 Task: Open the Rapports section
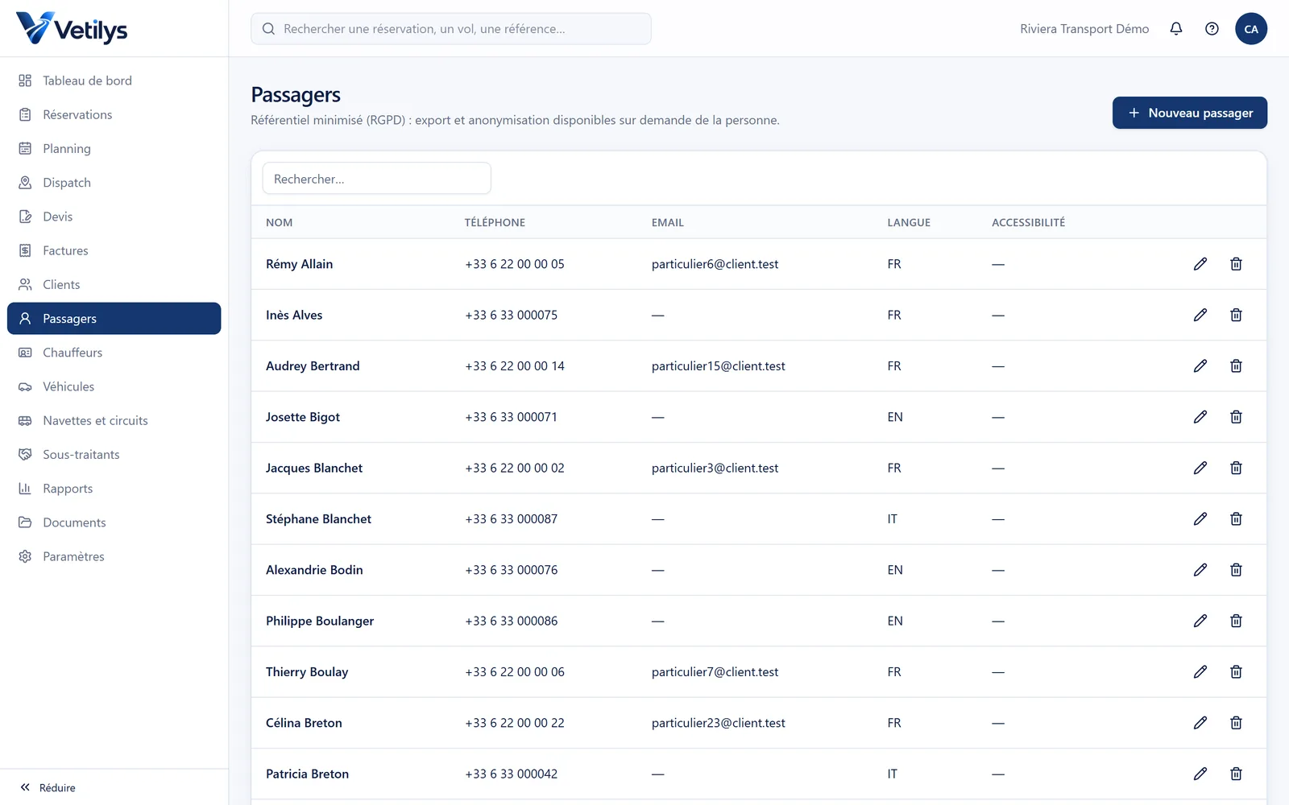click(x=114, y=489)
